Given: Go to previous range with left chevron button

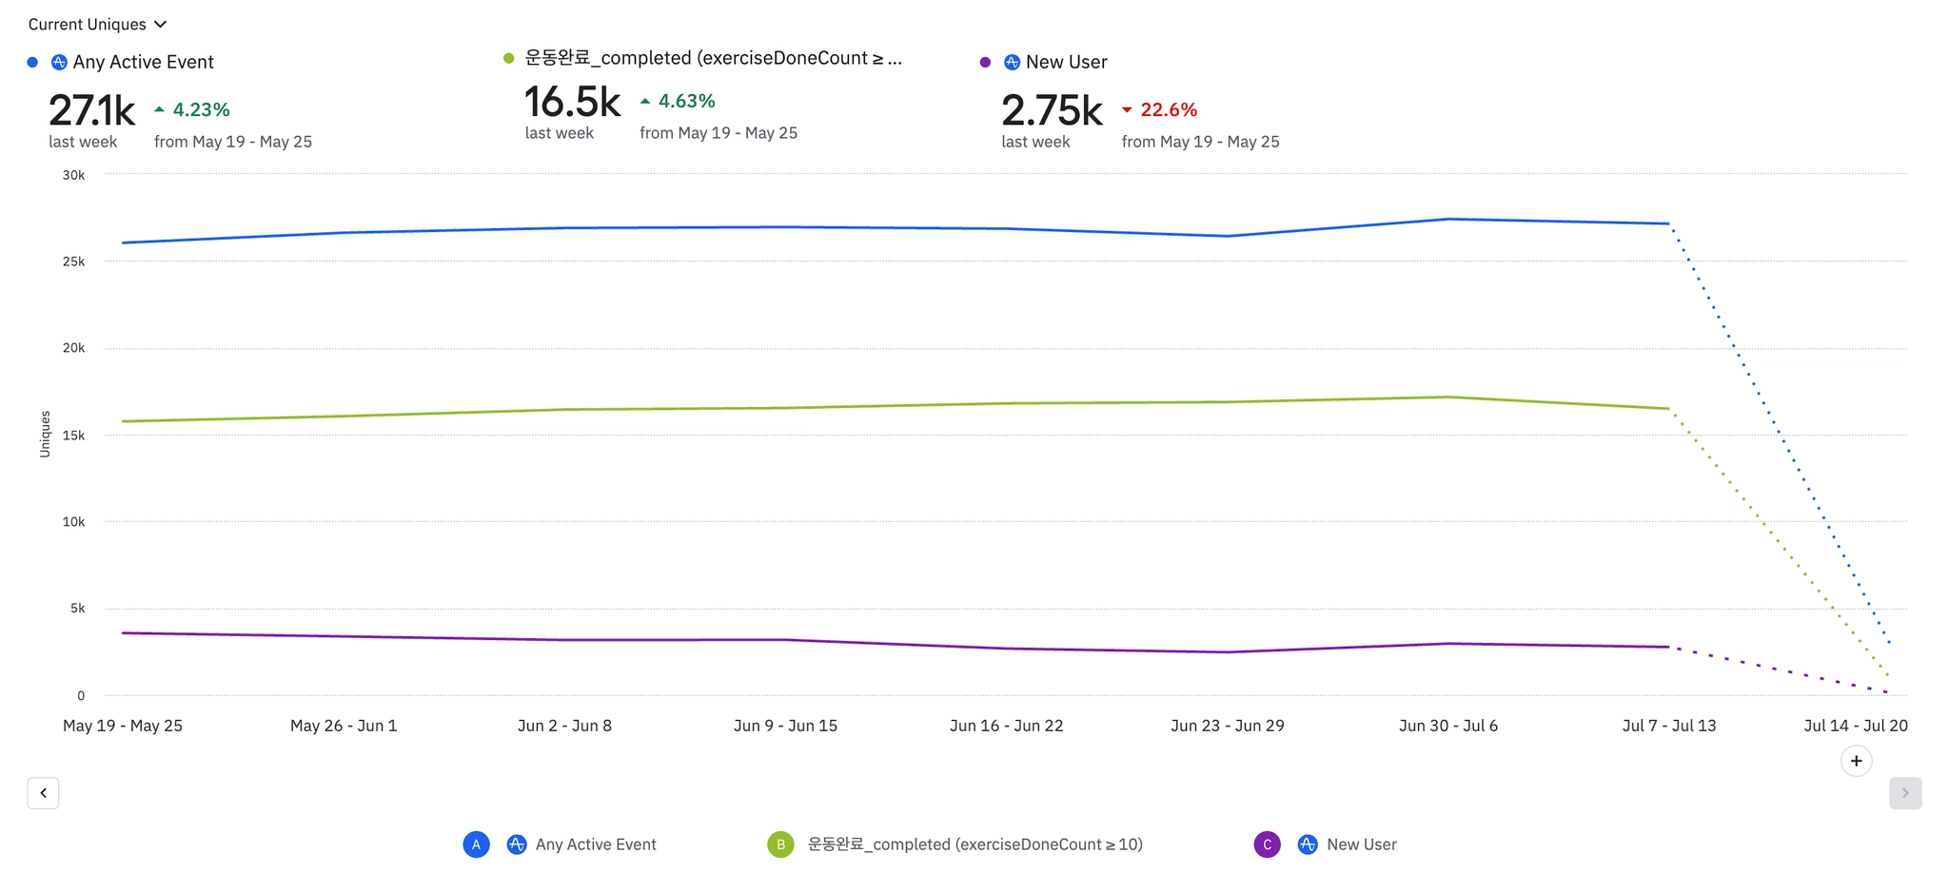Looking at the screenshot, I should click(43, 792).
